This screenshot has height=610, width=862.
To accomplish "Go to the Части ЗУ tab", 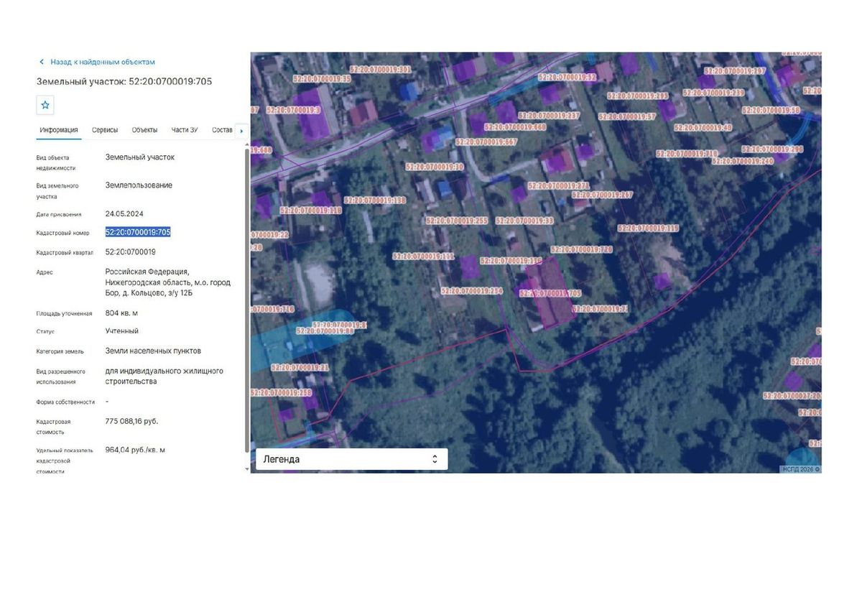I will [x=185, y=130].
